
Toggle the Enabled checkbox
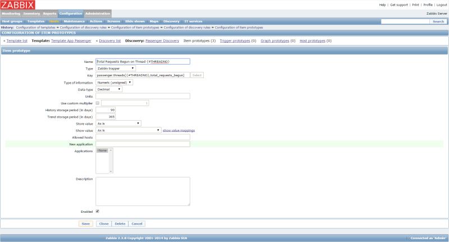coord(97,211)
